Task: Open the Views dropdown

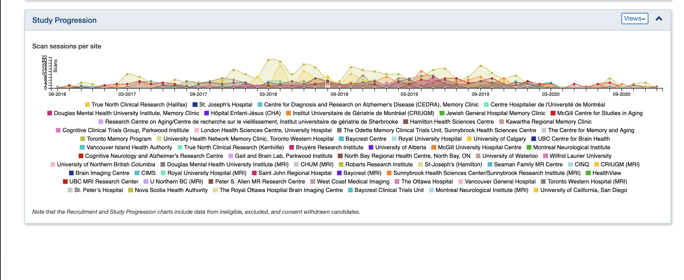Action: (x=635, y=19)
